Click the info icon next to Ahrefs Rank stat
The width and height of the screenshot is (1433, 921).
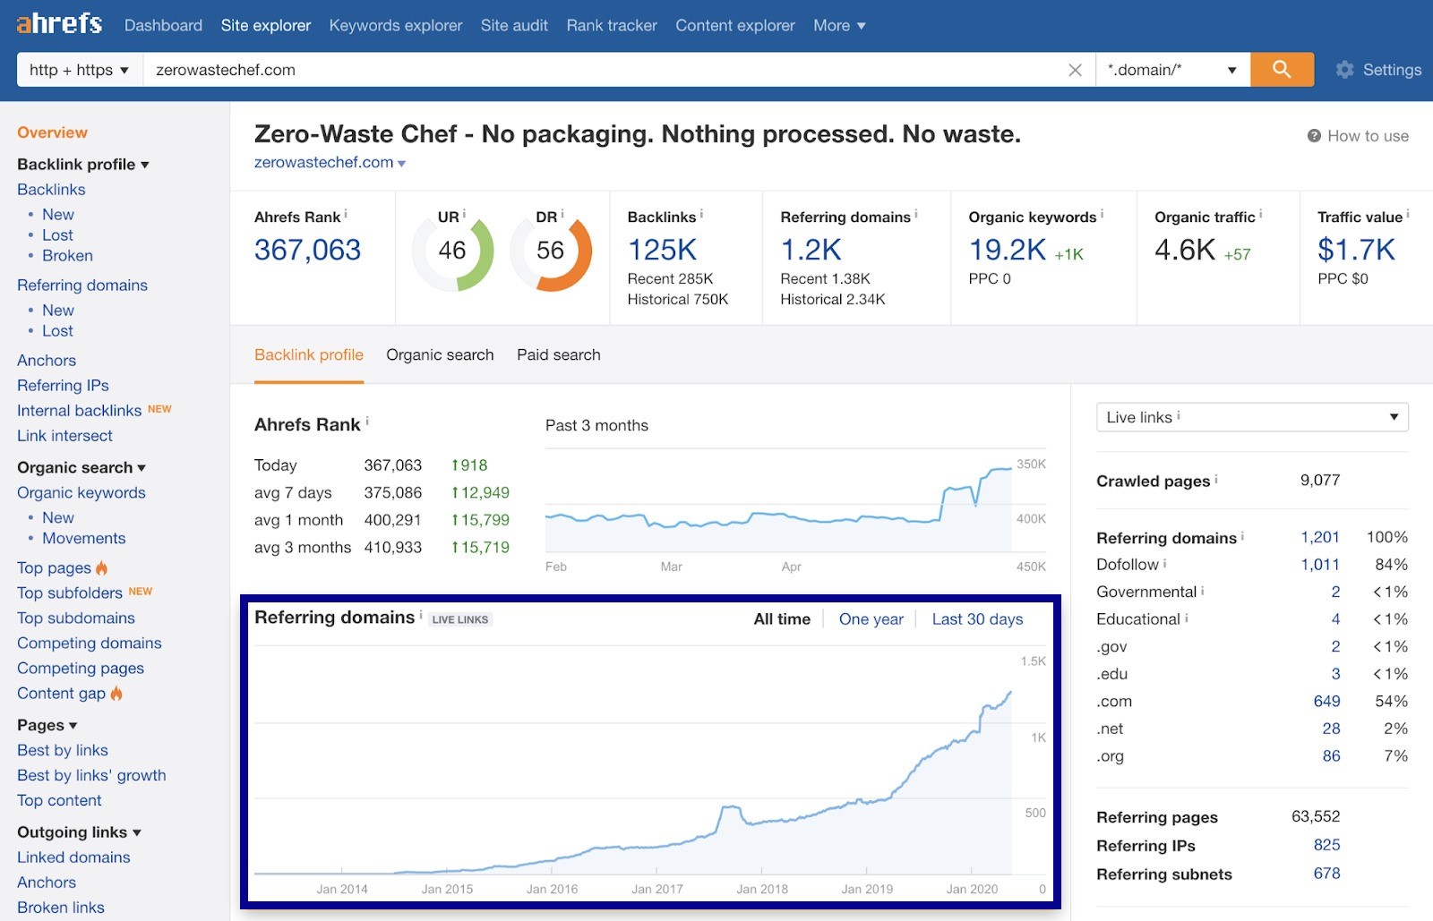[346, 215]
